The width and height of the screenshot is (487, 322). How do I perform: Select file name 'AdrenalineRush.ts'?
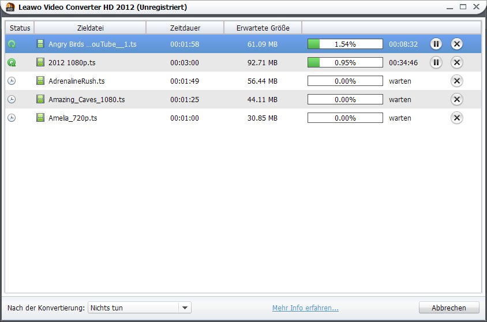[x=76, y=81]
